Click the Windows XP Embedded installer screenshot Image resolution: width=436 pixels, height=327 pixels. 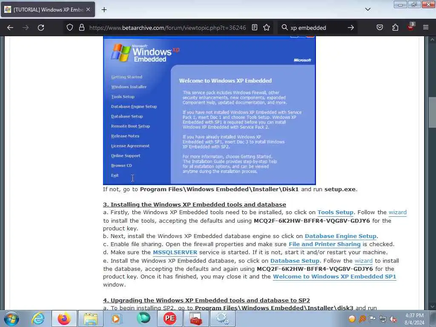pos(209,110)
